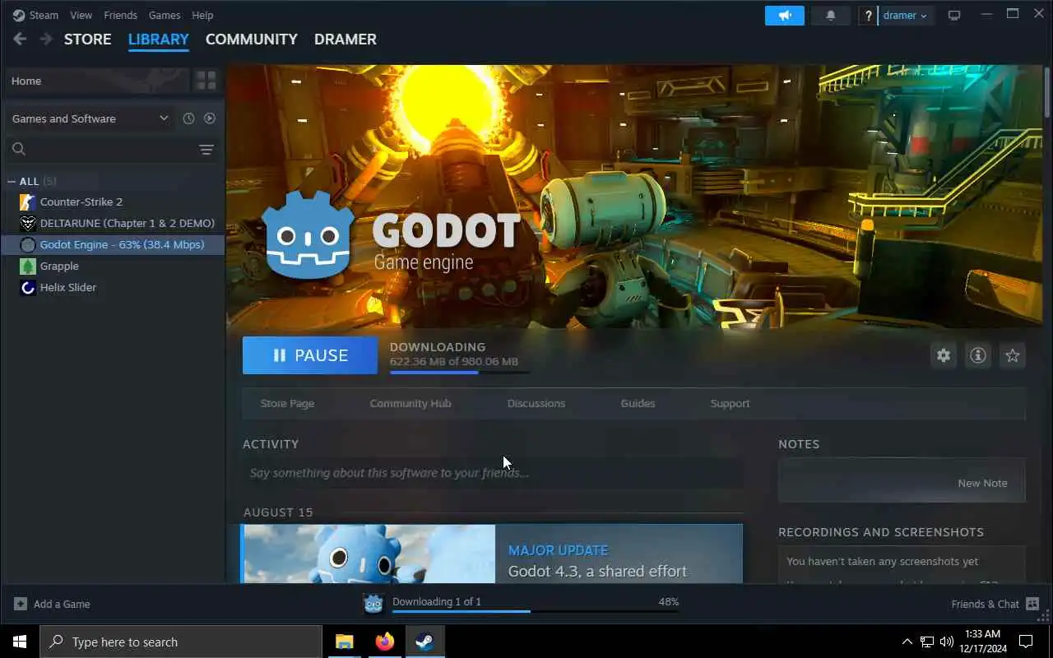Go to the COMMUNITY tab
The width and height of the screenshot is (1053, 658).
coord(251,39)
